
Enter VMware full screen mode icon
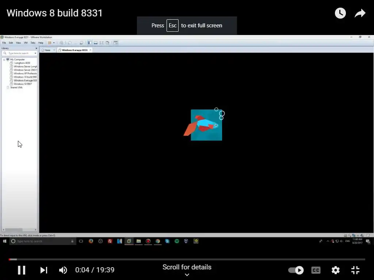click(102, 43)
